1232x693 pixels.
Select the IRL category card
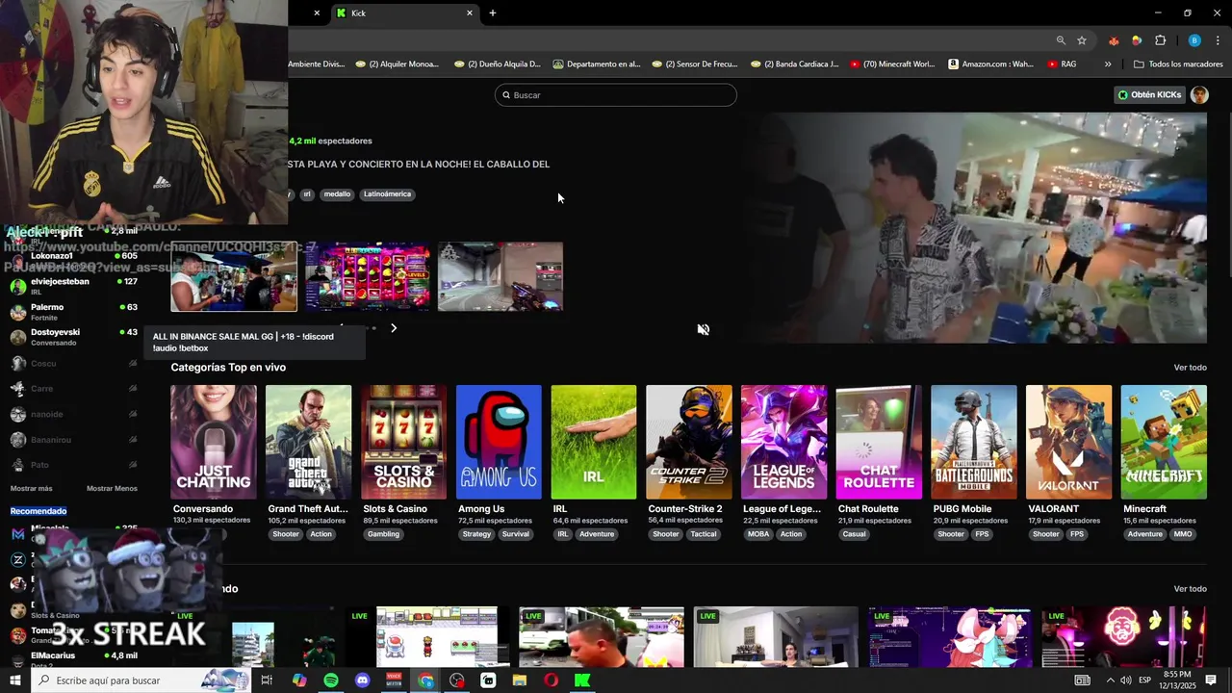(x=594, y=442)
